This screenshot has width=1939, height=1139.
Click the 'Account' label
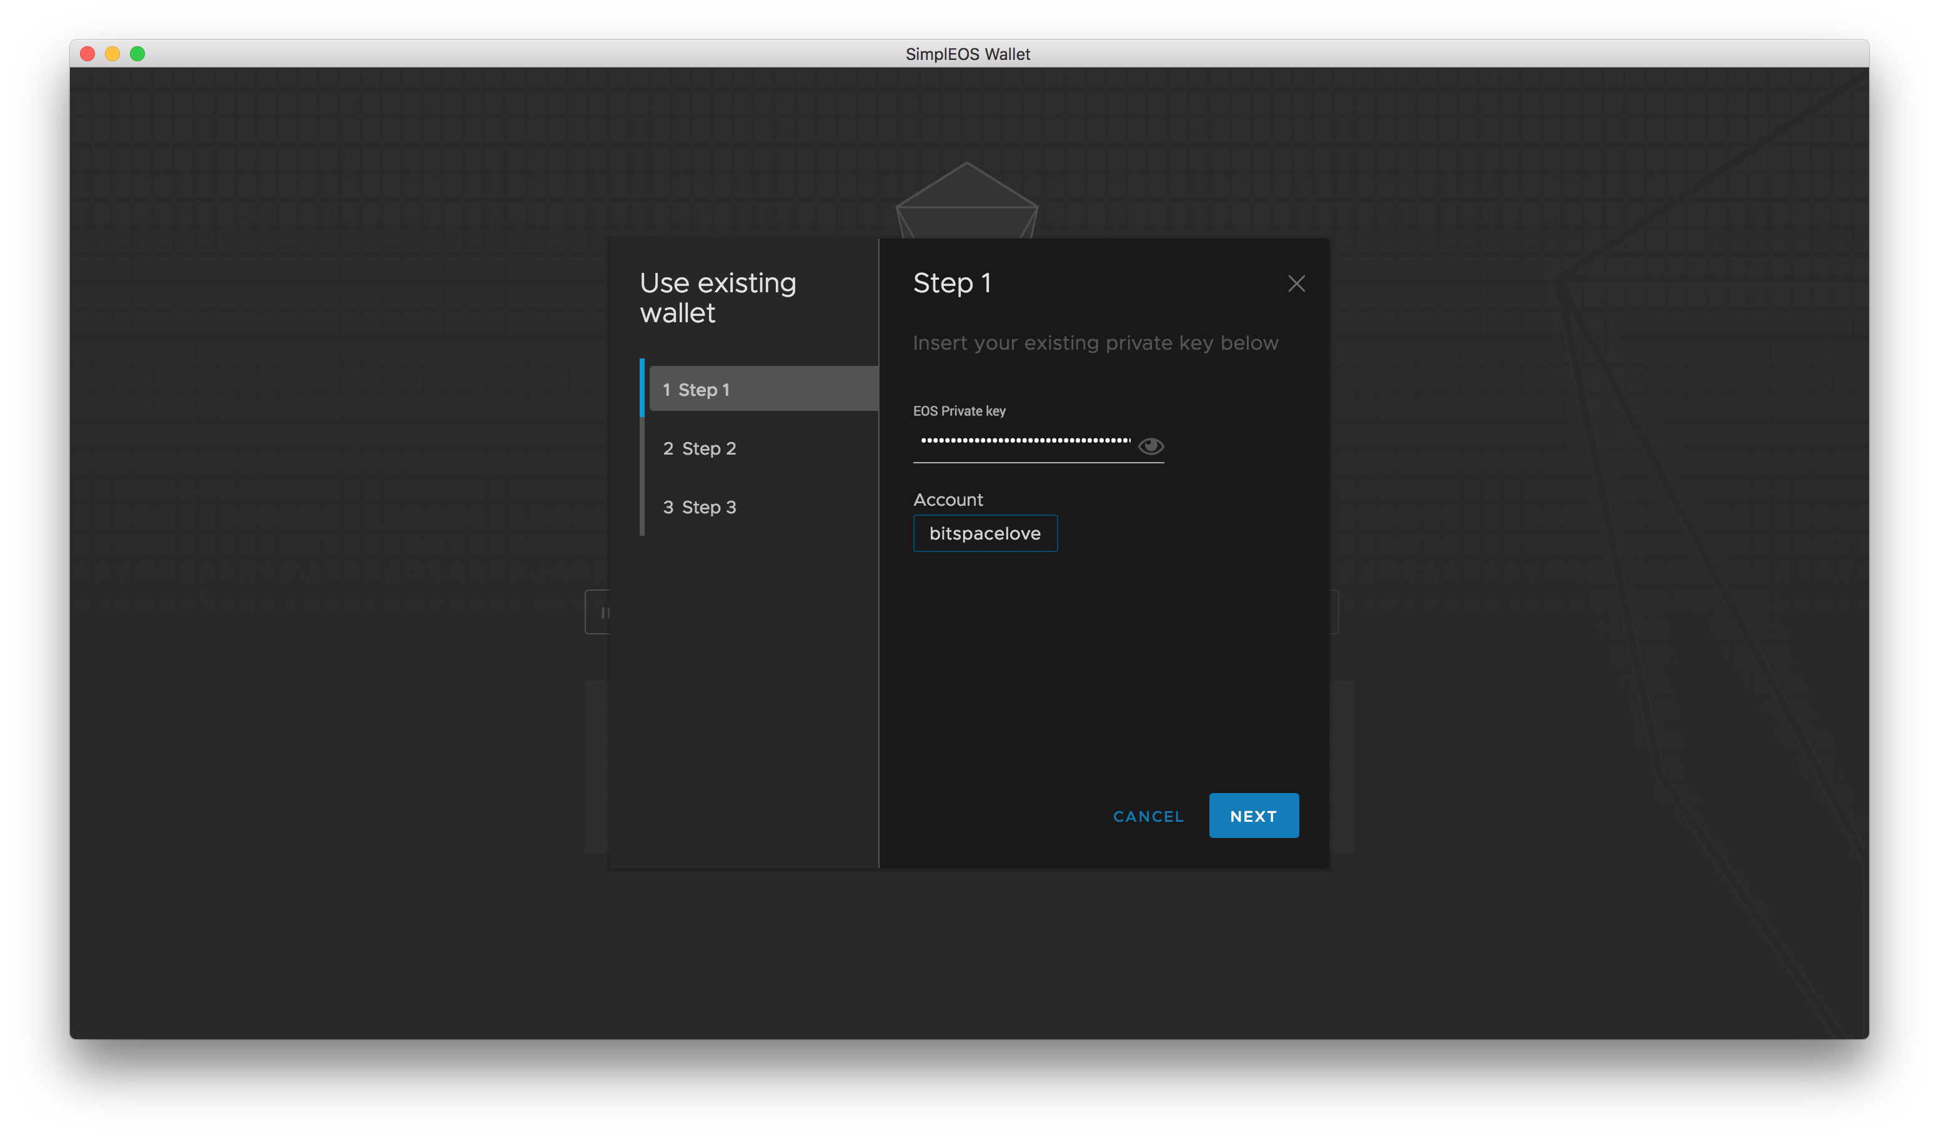(x=948, y=500)
